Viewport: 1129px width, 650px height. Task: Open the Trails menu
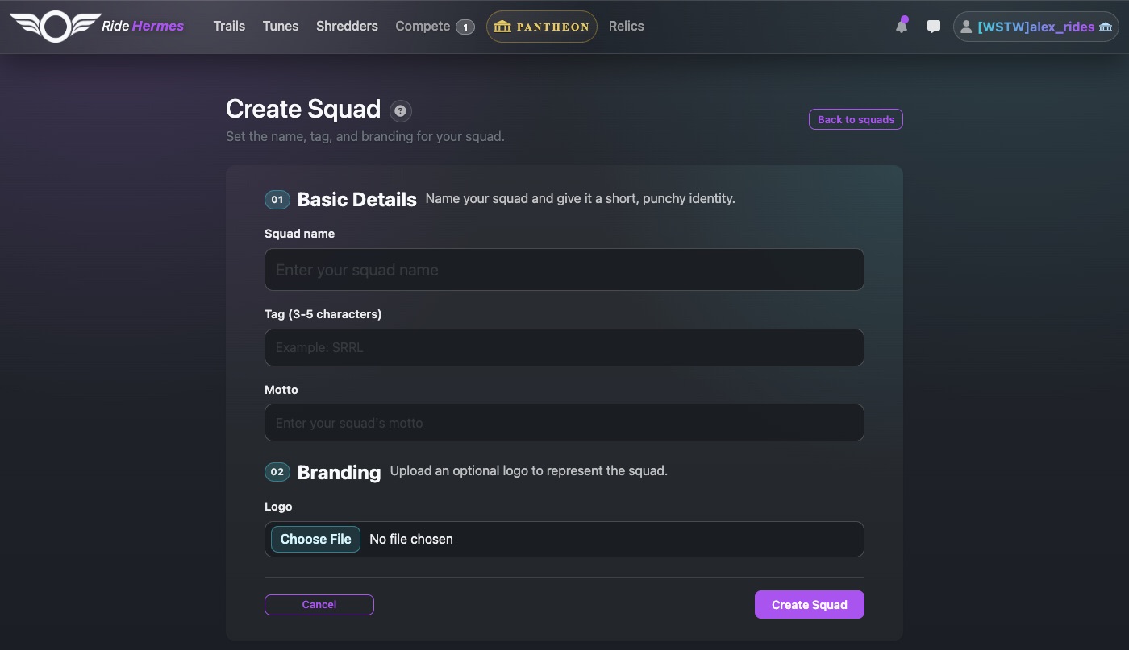[x=229, y=26]
